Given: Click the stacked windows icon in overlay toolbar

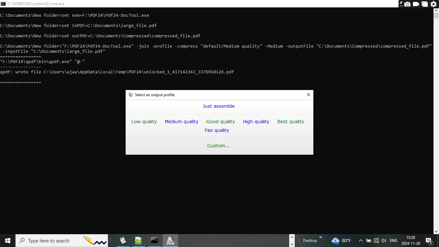Looking at the screenshot, I should (425, 4).
